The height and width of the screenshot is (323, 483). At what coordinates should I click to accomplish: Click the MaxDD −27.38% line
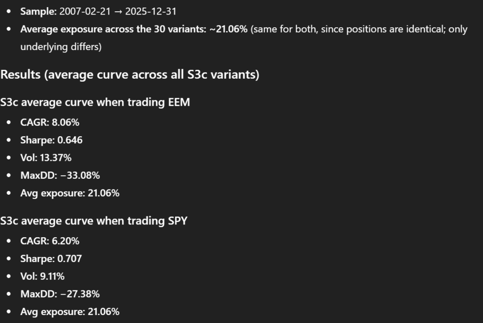click(x=60, y=294)
